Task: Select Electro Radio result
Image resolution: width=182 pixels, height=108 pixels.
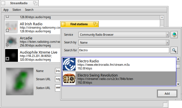Action: pyautogui.click(x=119, y=64)
